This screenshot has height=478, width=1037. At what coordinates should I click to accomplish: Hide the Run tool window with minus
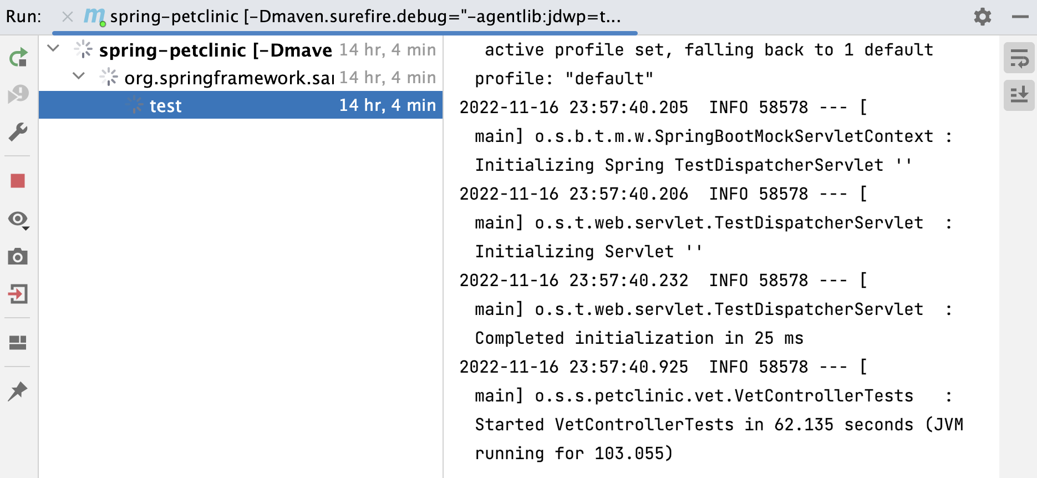tap(1020, 17)
